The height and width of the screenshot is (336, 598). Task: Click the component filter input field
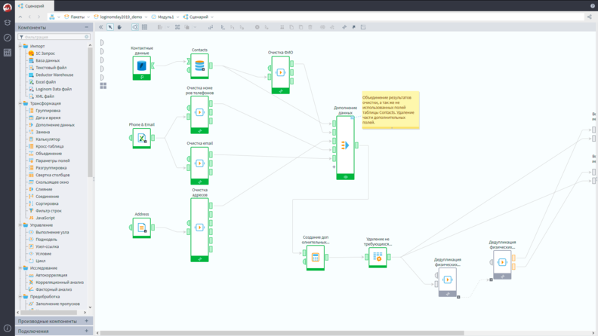(54, 37)
